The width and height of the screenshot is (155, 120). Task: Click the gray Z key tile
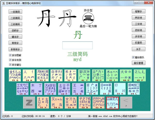click(x=29, y=103)
